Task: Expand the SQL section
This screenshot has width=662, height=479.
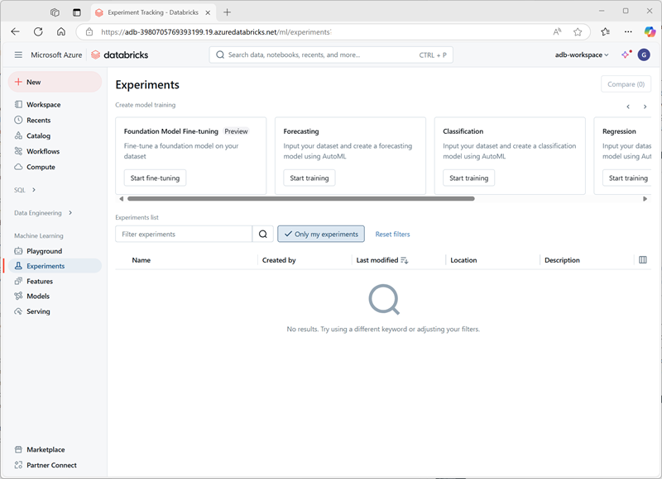Action: (x=25, y=190)
